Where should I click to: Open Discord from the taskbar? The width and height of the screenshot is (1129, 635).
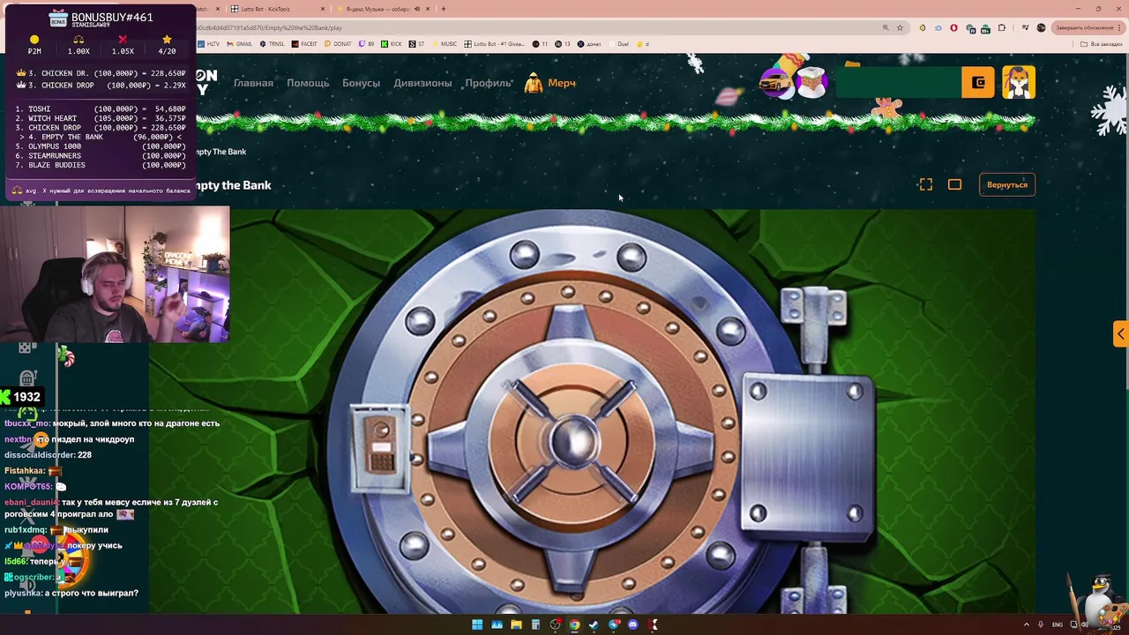coord(632,624)
